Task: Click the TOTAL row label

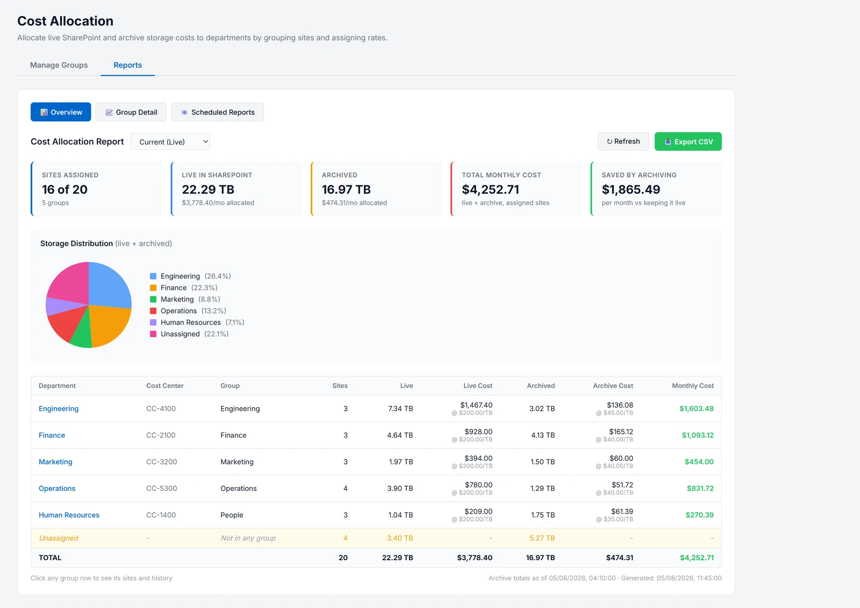Action: click(50, 558)
